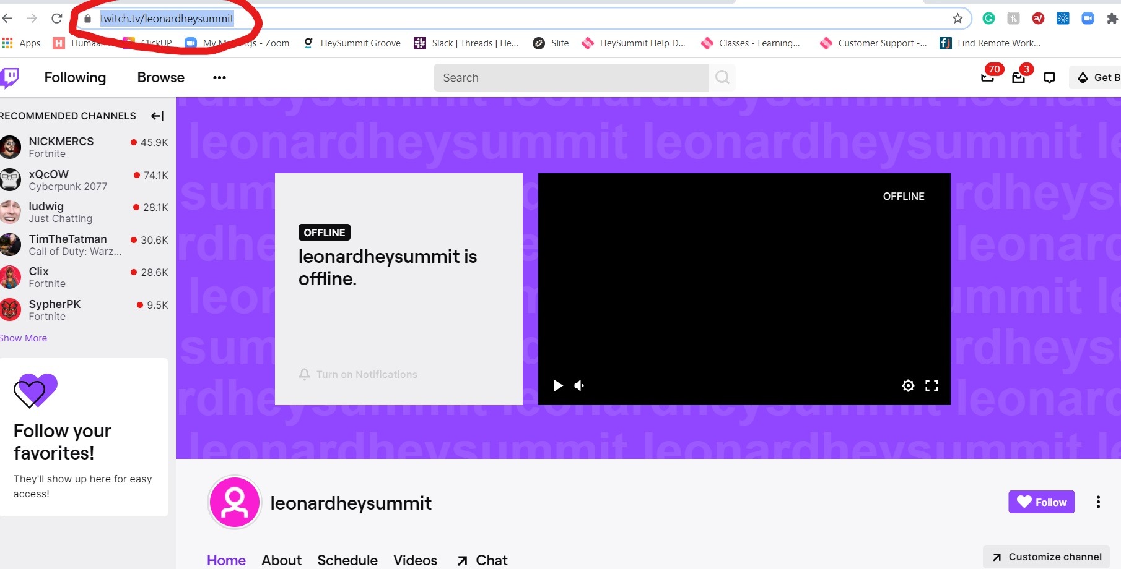Open HeySummit Groove bookmark
The image size is (1121, 569).
pos(352,43)
